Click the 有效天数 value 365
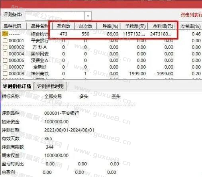This screenshot has height=177, width=202. [x=48, y=138]
